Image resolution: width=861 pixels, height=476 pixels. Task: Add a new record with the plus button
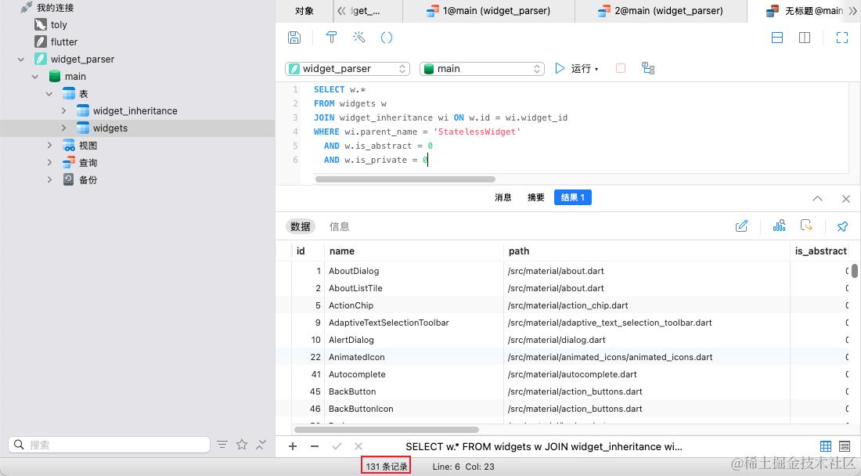pos(293,446)
